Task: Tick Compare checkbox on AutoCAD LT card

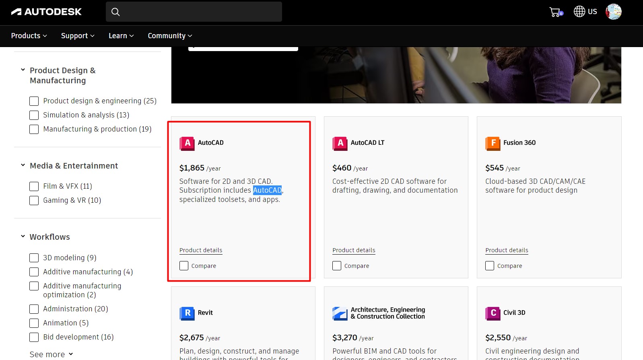Action: click(x=337, y=266)
